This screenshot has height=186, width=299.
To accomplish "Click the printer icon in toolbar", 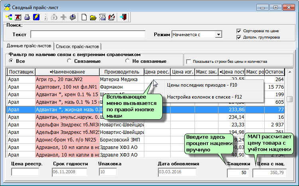I will [x=27, y=17].
